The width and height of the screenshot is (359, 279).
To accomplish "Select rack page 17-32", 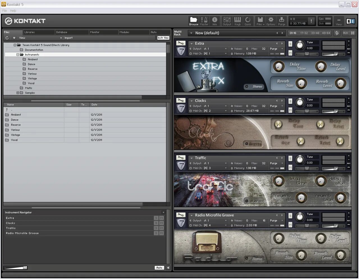I will pyautogui.click(x=304, y=33).
